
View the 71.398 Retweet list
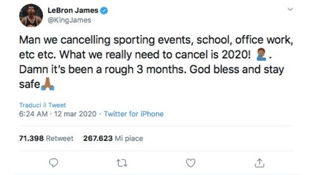46,138
